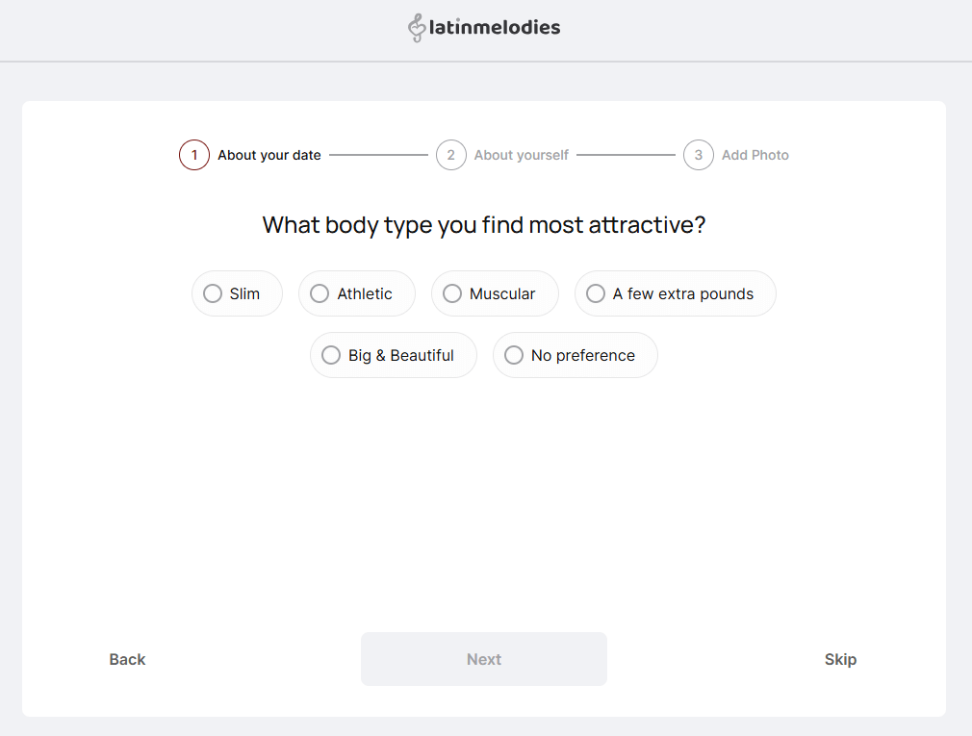Screen dimensions: 972x736
Task: Go back using the Back button
Action: pos(128,659)
